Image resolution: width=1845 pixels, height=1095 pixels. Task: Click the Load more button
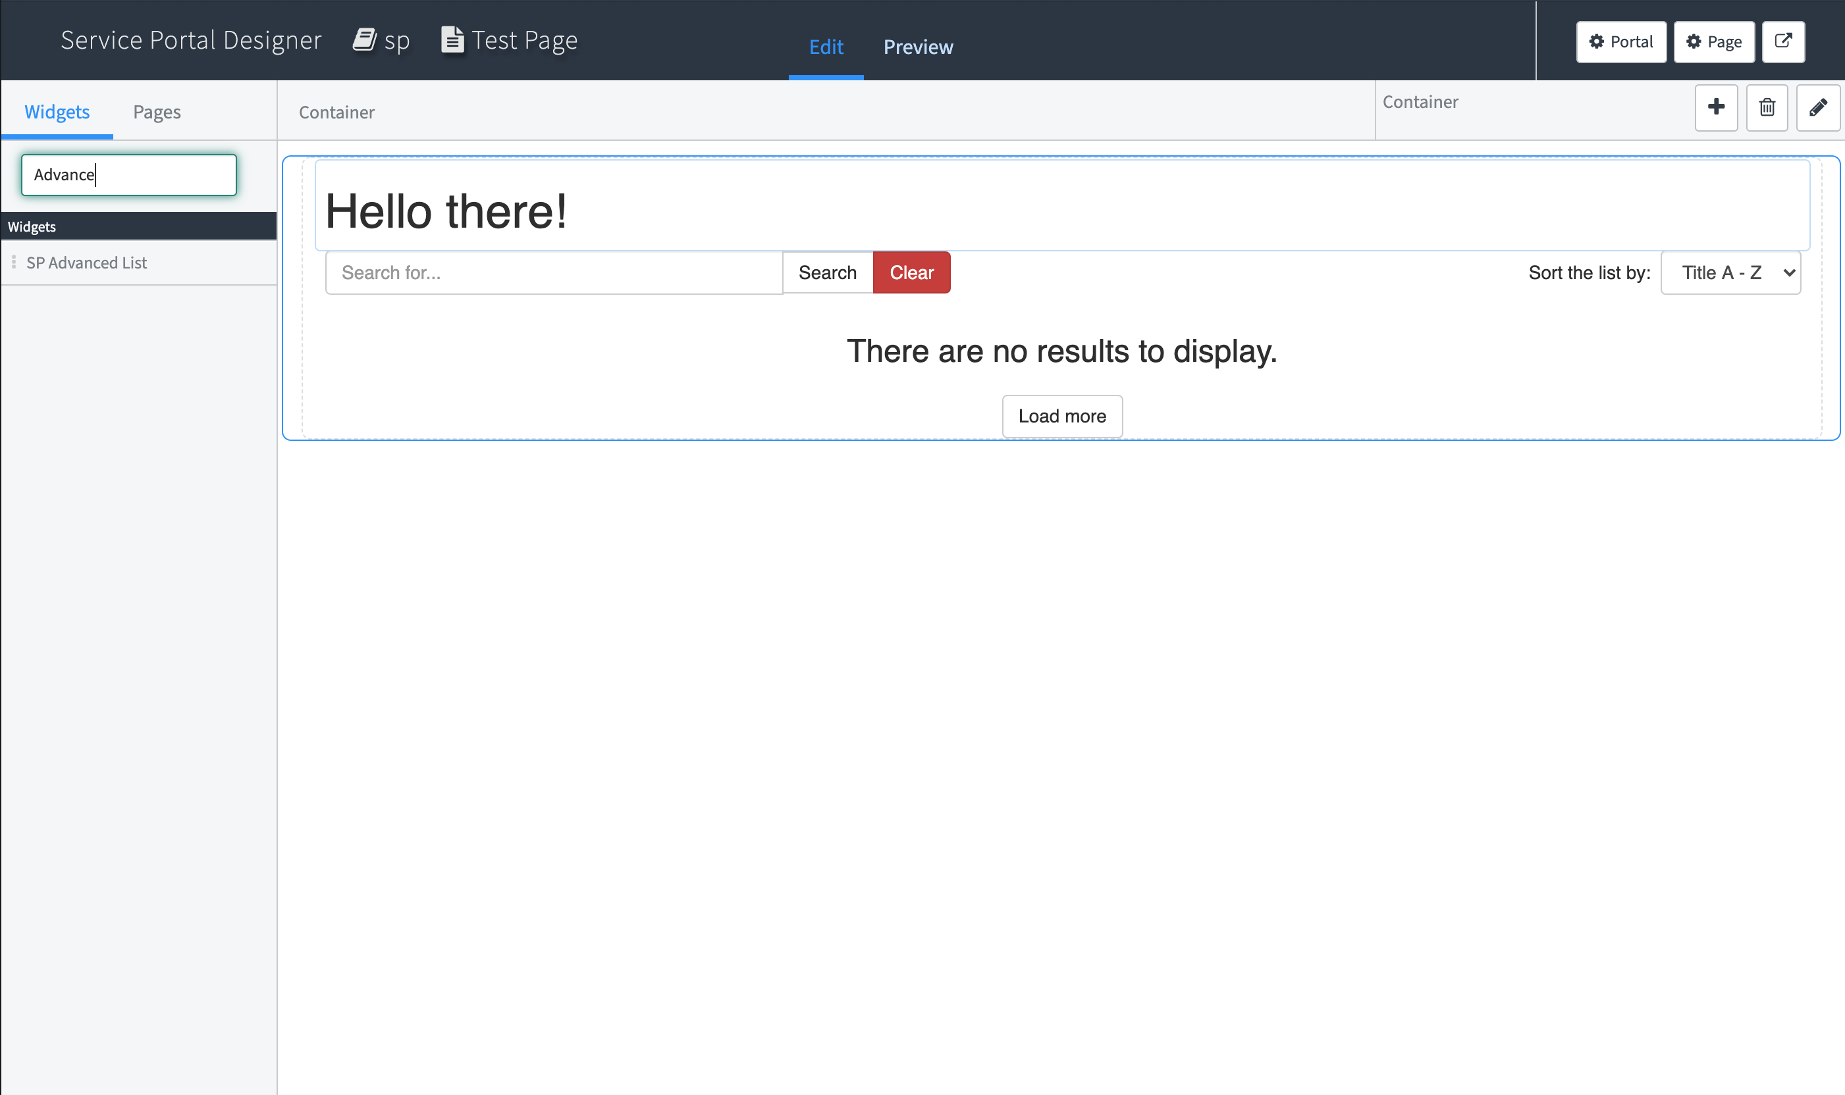click(x=1061, y=415)
